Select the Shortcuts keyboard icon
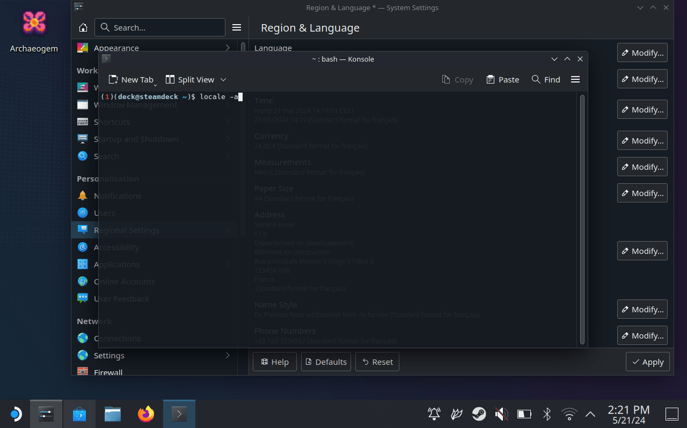Image resolution: width=687 pixels, height=428 pixels. [x=83, y=122]
